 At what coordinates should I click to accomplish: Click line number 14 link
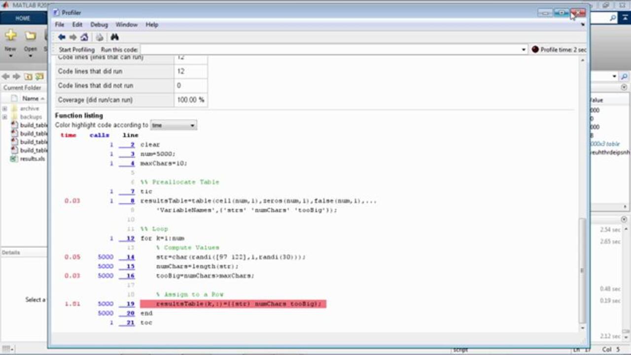point(130,257)
